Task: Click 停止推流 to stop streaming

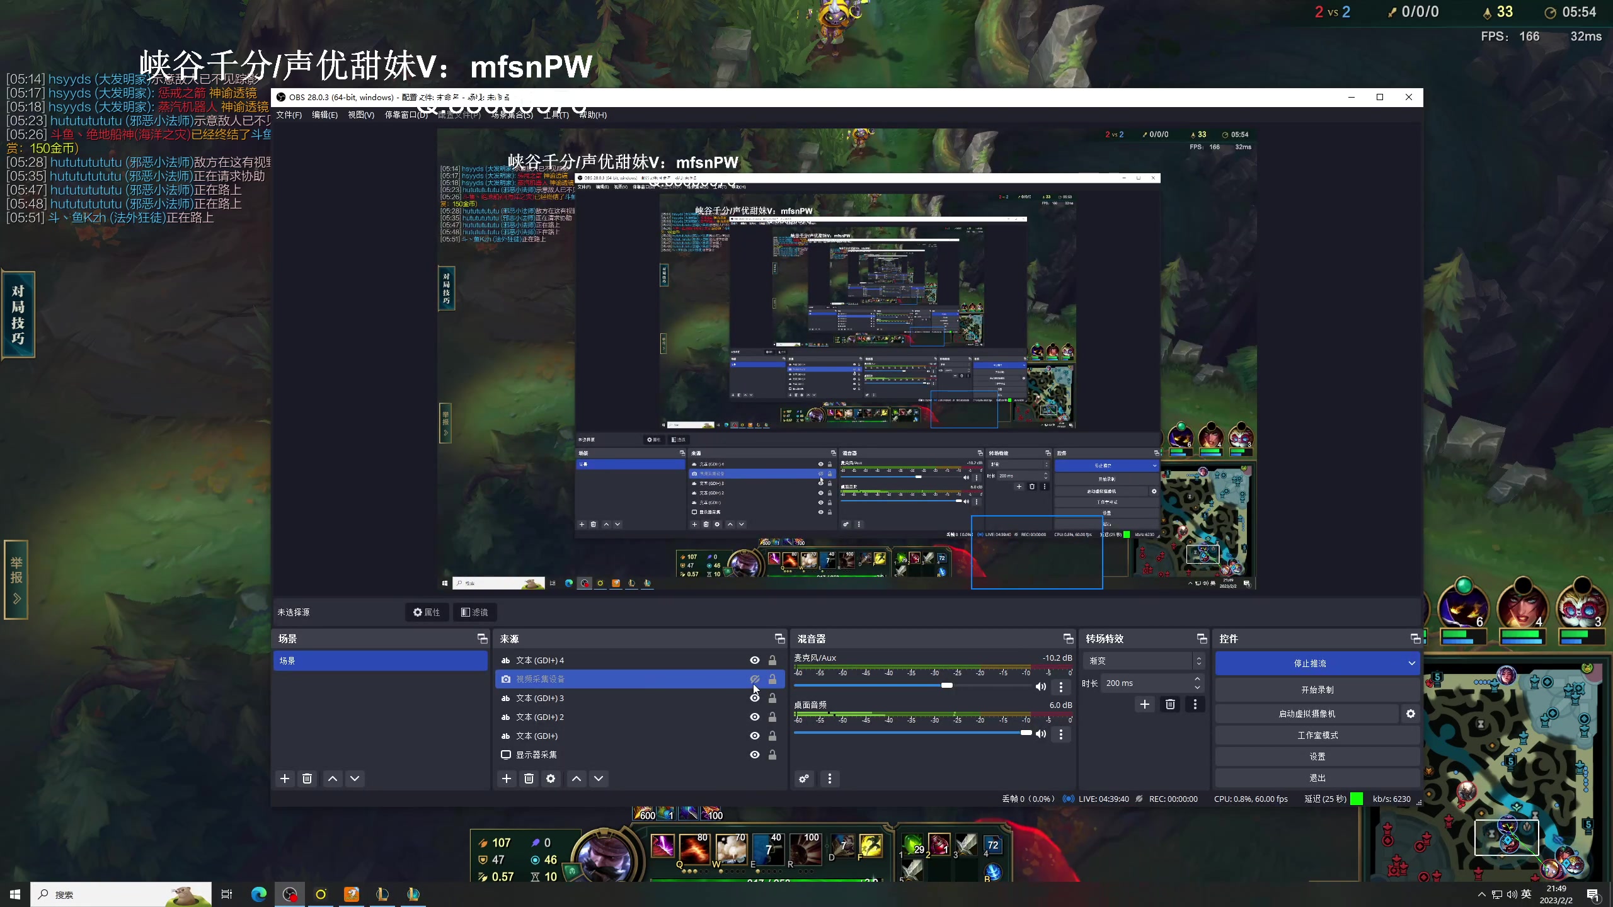Action: coord(1310,663)
